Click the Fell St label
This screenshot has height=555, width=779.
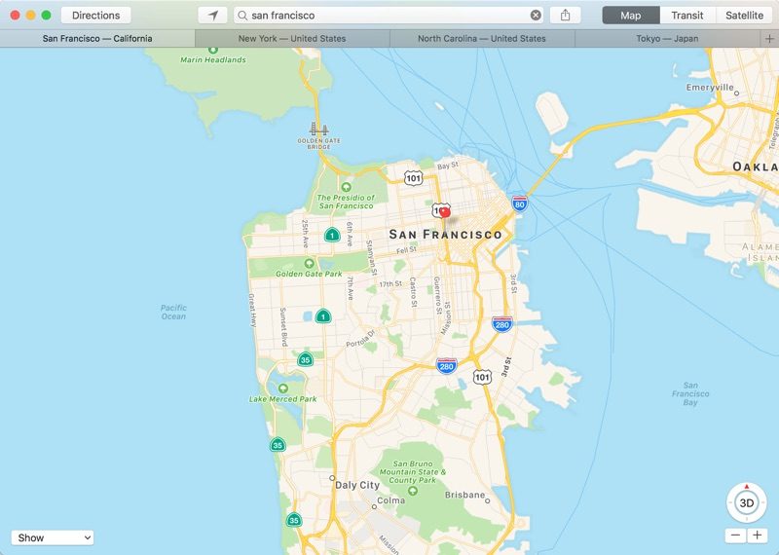(406, 250)
